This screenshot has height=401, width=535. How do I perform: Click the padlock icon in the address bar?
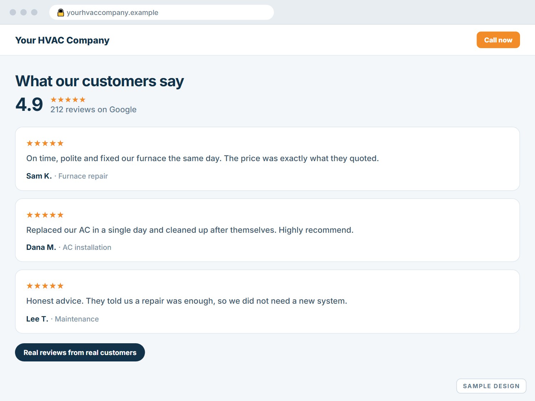pyautogui.click(x=61, y=12)
